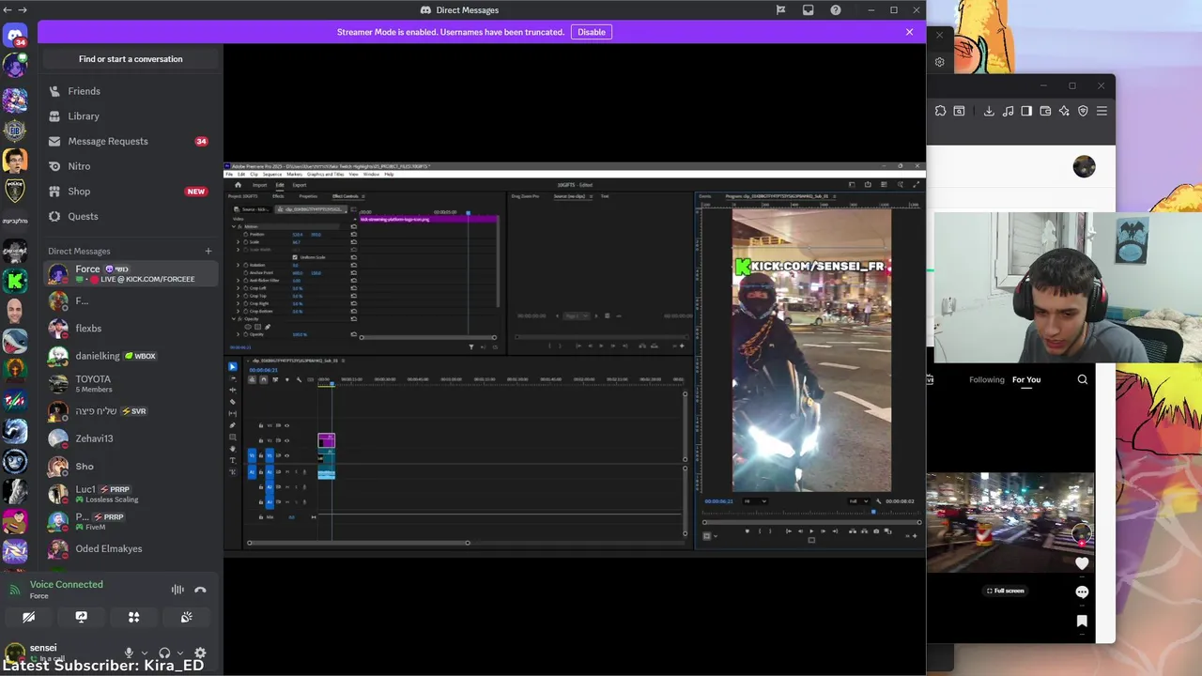Open Premiere Sequence menu

click(272, 174)
